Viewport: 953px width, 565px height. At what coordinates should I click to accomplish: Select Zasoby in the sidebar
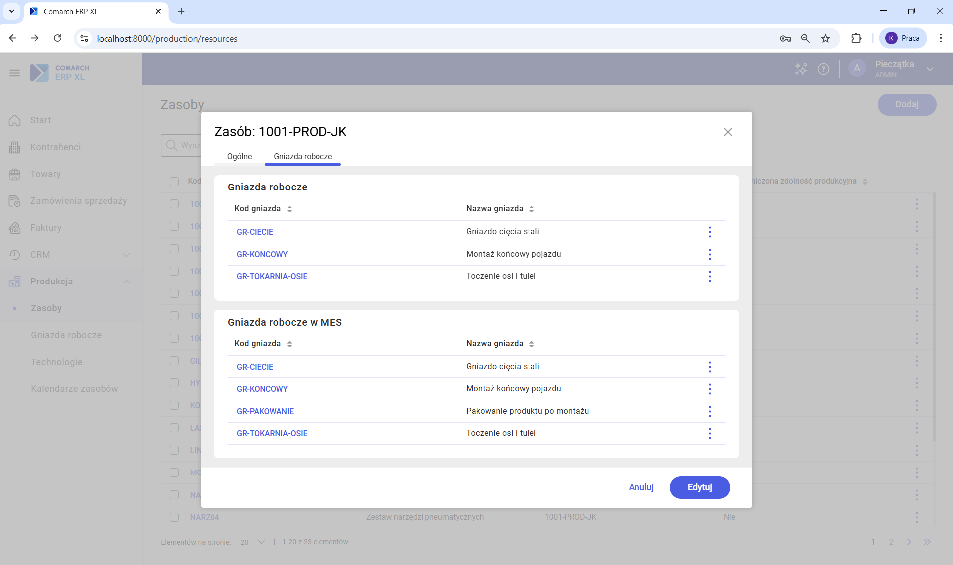click(x=46, y=308)
